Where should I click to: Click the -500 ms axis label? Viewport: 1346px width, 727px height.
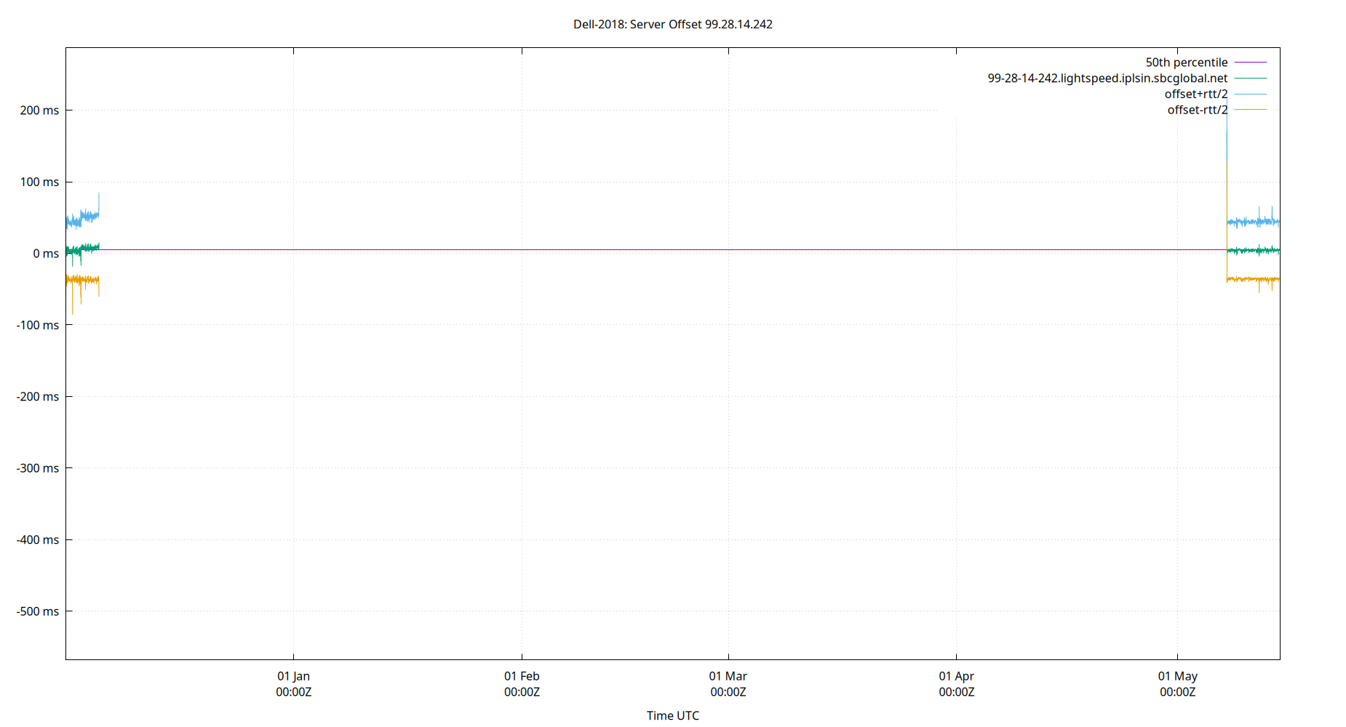pyautogui.click(x=39, y=611)
